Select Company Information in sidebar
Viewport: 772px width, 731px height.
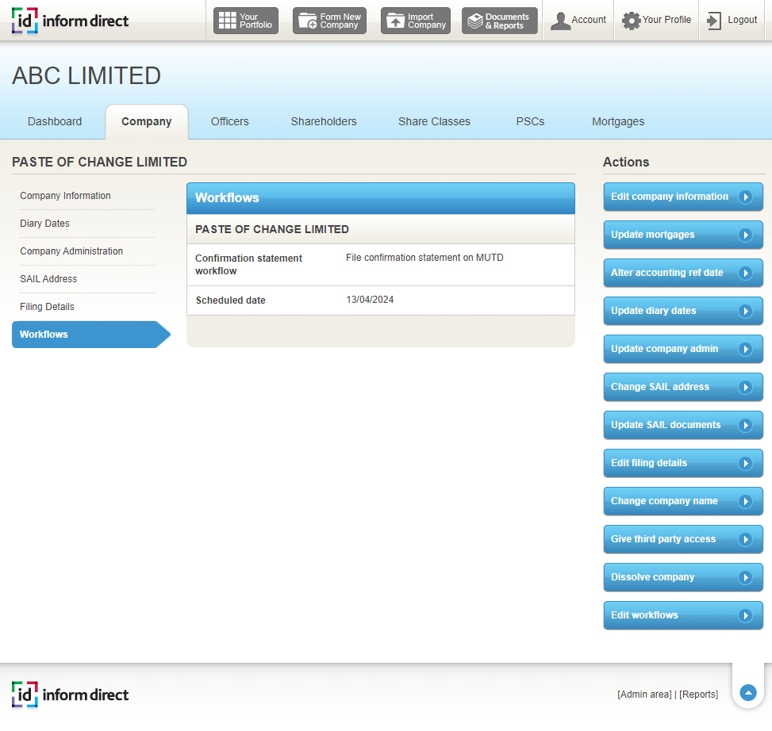(x=65, y=196)
